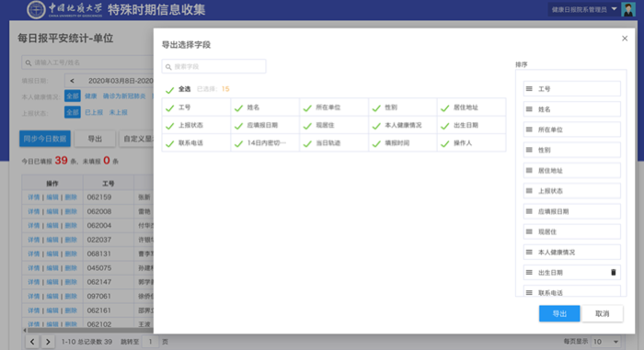Viewport: 644px width, 350px height.
Task: Open the 健康日报院系管理员 user dropdown
Action: [x=583, y=9]
